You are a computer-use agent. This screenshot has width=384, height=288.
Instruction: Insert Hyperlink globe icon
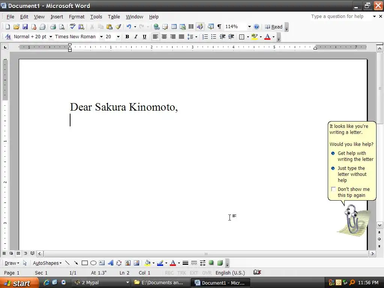(156, 27)
